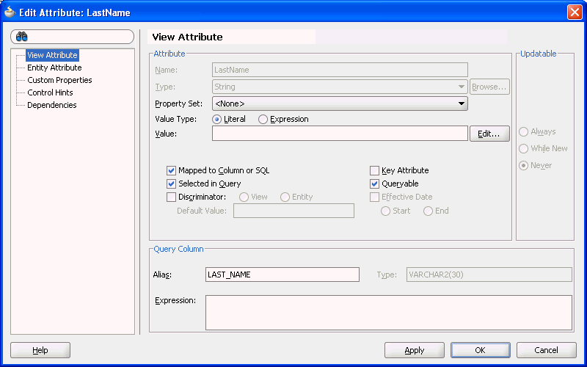Open Control Hints page
Screen dimensions: 587x367
tap(50, 92)
